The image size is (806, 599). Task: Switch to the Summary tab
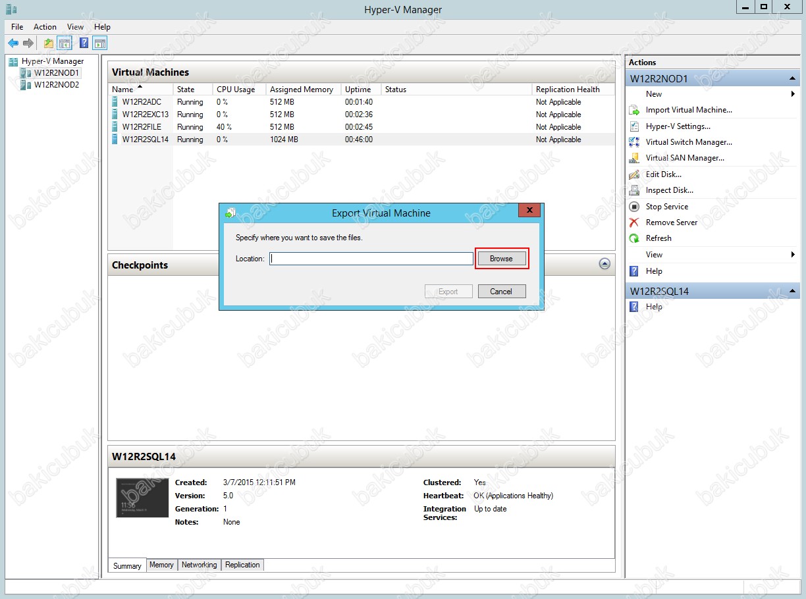pyautogui.click(x=127, y=565)
